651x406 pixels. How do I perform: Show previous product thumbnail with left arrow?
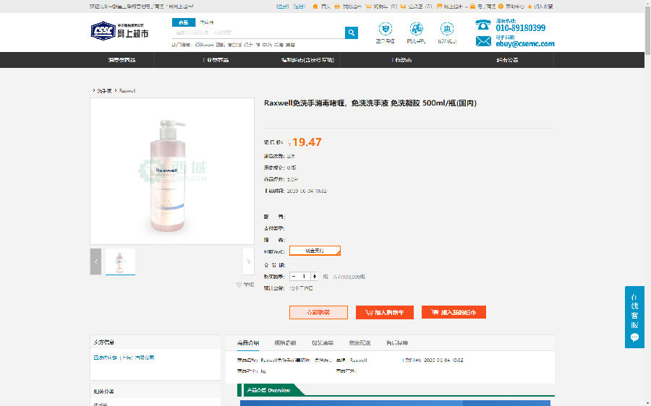95,262
